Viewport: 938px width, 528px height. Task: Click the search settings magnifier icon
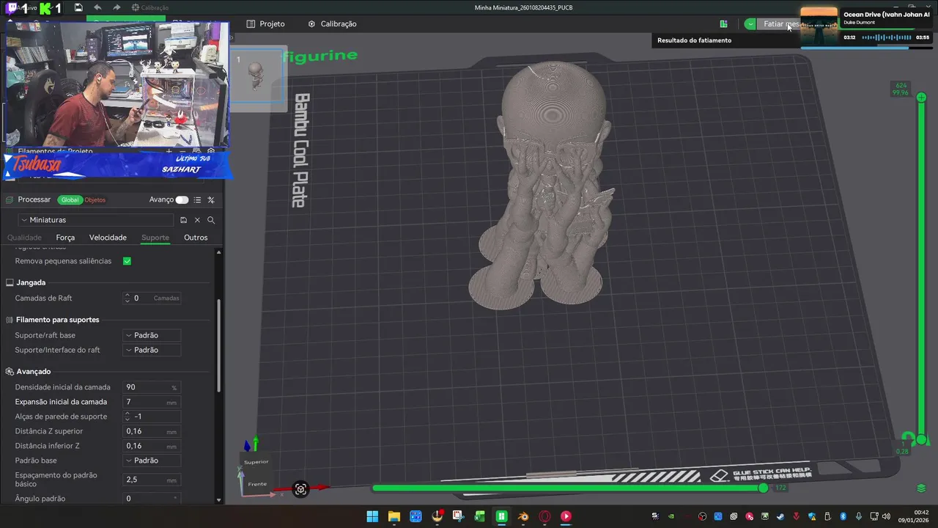(x=211, y=220)
